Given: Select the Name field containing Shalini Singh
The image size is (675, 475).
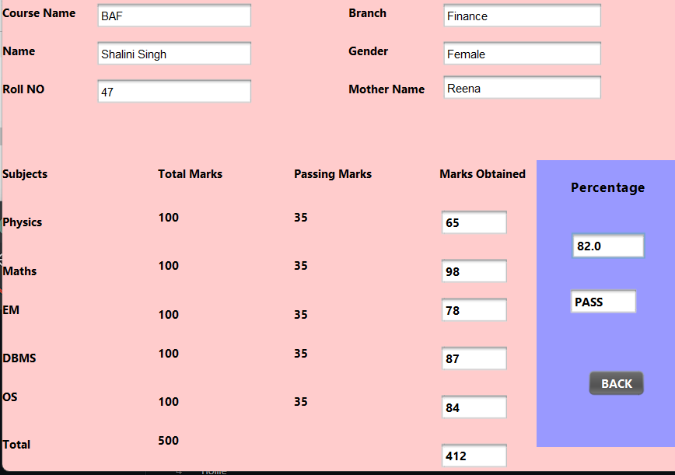Looking at the screenshot, I should tap(173, 53).
